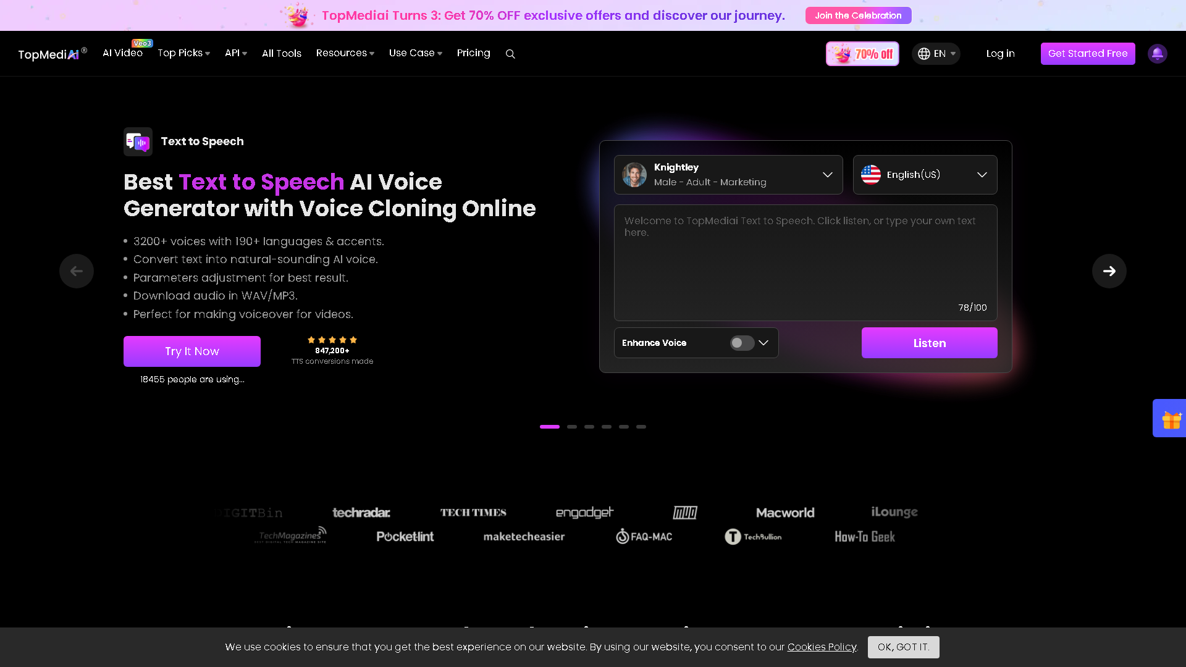Select the first carousel indicator

coord(550,427)
